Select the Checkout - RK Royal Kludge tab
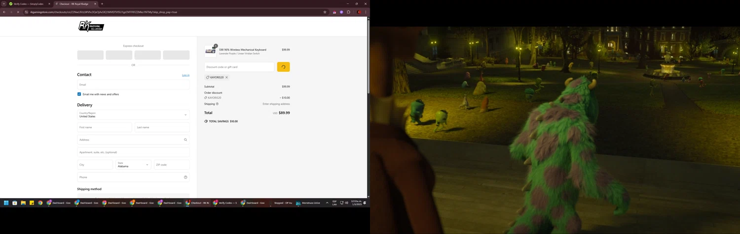Viewport: 740px width, 234px height. (x=74, y=3)
